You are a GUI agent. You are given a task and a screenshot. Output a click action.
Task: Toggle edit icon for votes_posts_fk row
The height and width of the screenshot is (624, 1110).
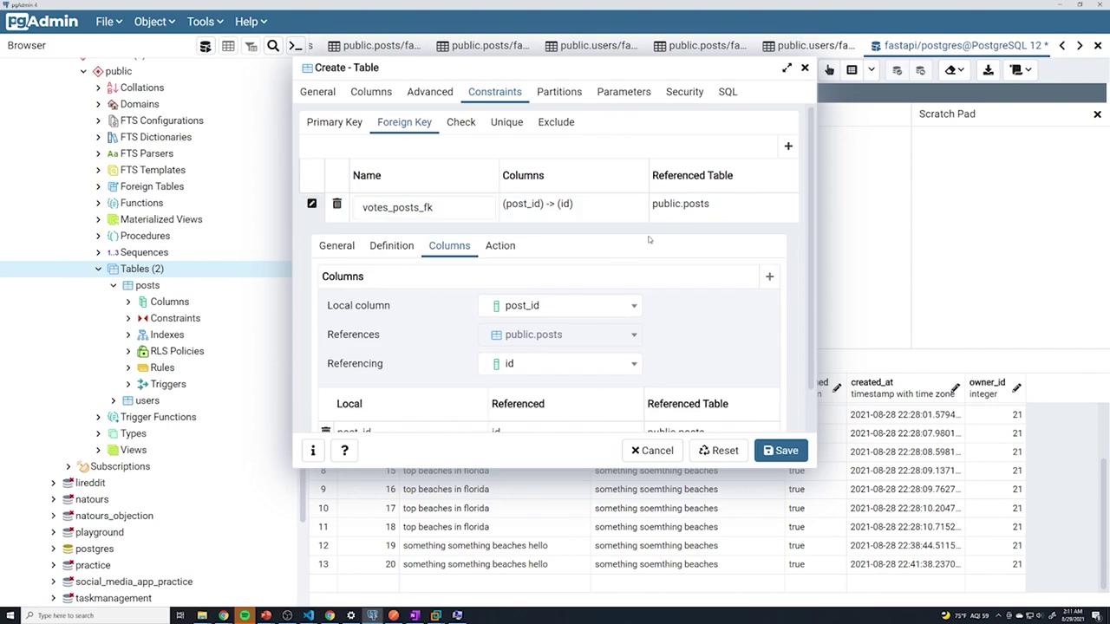(x=312, y=204)
